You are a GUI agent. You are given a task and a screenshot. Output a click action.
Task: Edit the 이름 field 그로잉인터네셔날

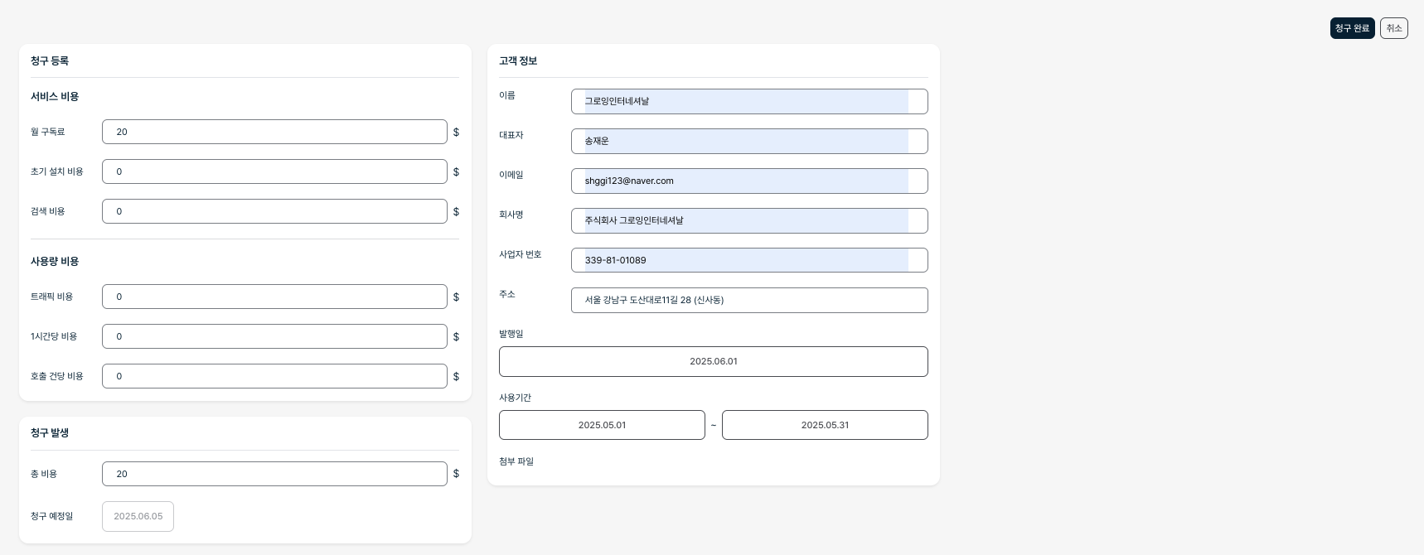tap(749, 101)
